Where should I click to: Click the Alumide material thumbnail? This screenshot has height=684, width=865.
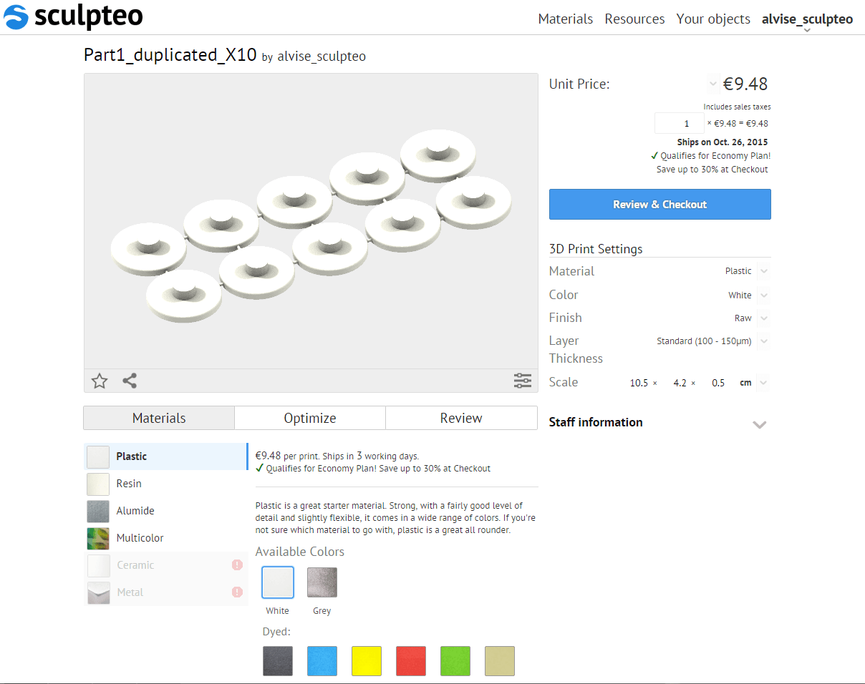point(98,511)
